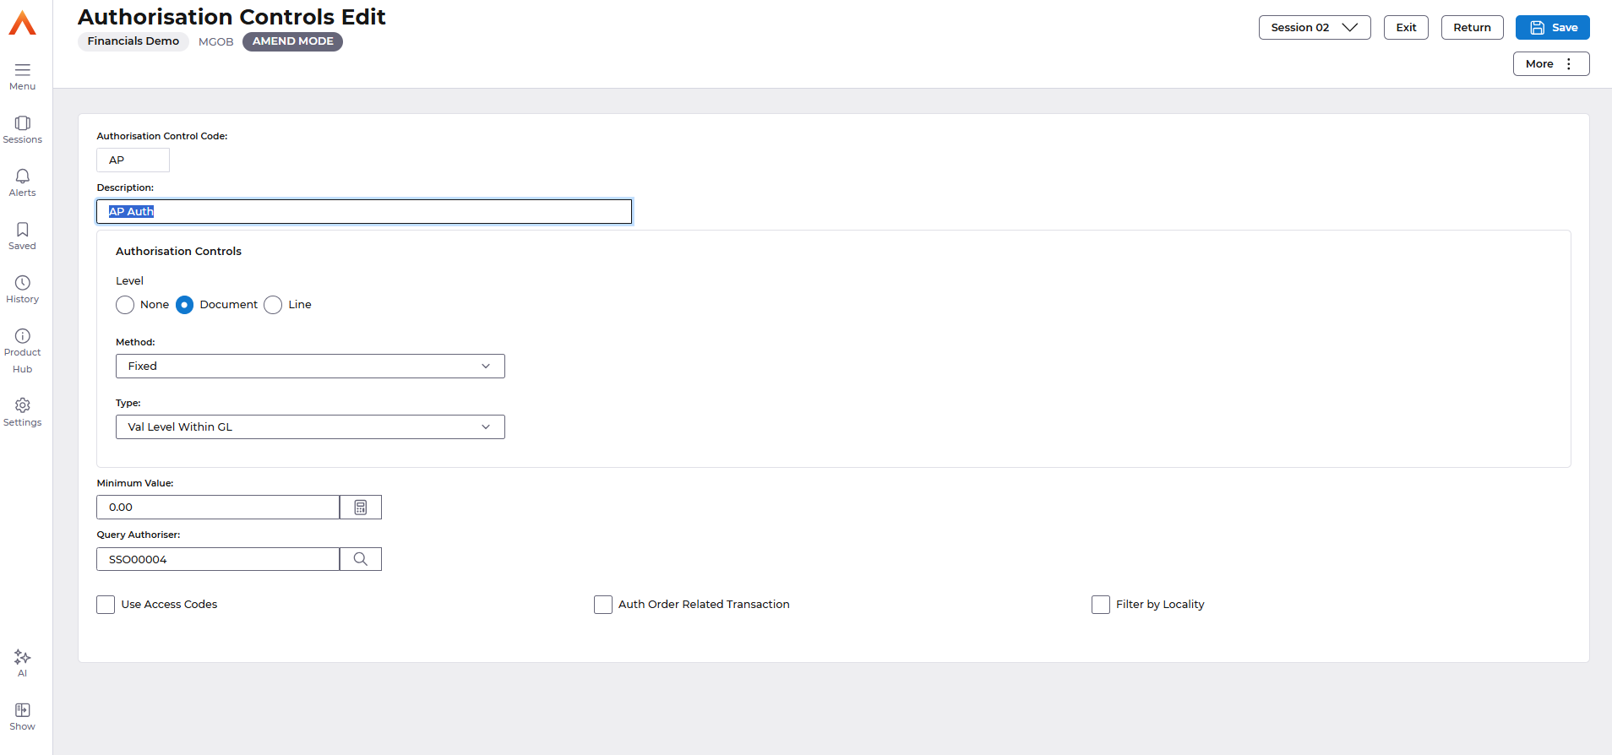
Task: Open the Settings gear icon
Action: point(23,405)
